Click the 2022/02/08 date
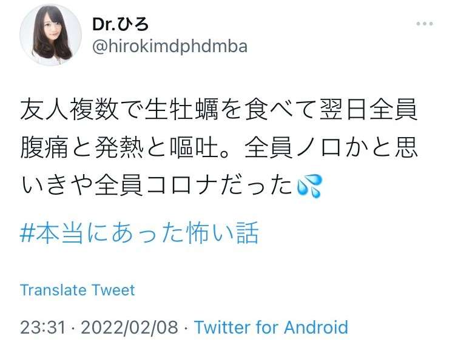Screen dimensions: 455x353 pyautogui.click(x=129, y=327)
